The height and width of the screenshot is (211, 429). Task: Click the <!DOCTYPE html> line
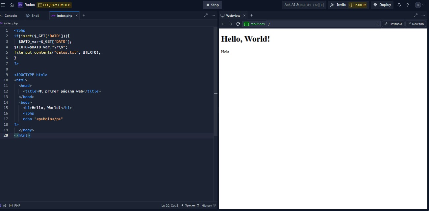[x=31, y=75]
